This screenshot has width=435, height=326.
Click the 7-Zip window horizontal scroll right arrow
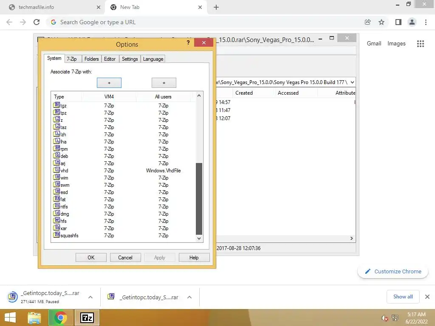351,238
